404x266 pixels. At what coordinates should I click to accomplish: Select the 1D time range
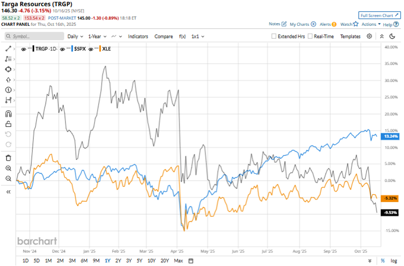(x=26, y=261)
